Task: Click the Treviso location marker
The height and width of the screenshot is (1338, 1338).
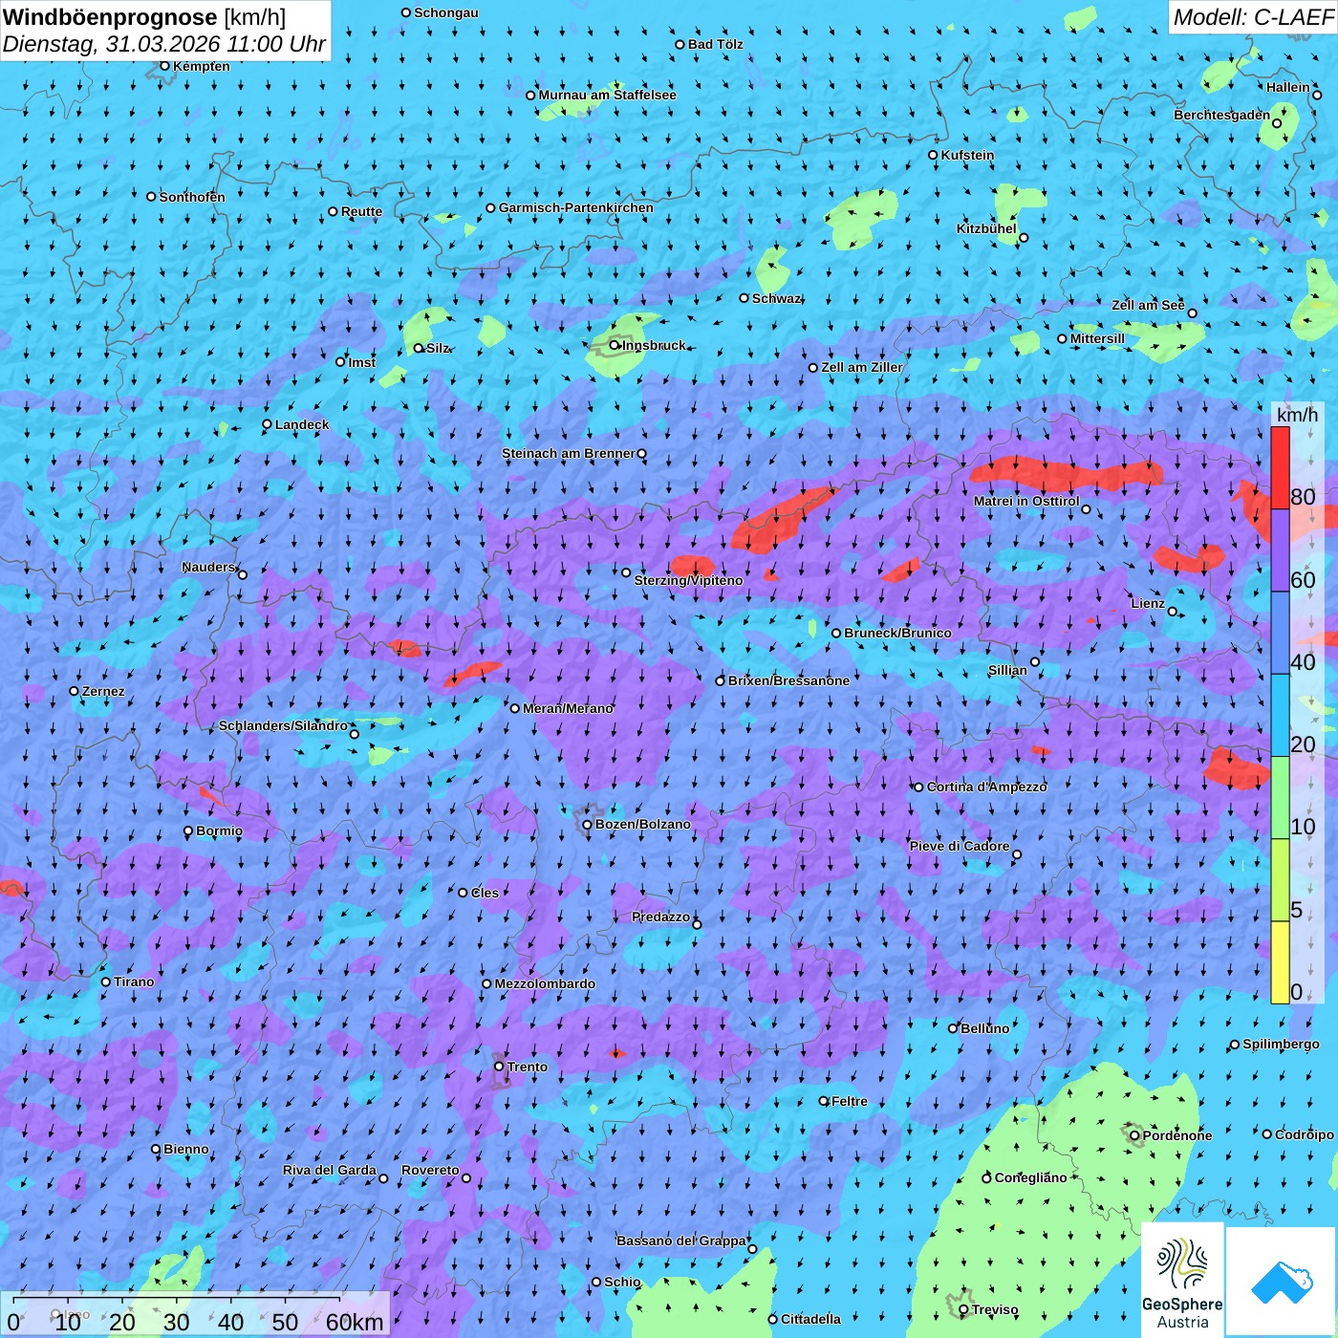Action: [963, 1309]
